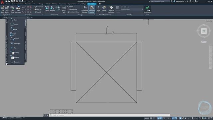Image resolution: width=213 pixels, height=120 pixels.
Task: Open the Geometric panel dialog launcher
Action: coord(43,15)
